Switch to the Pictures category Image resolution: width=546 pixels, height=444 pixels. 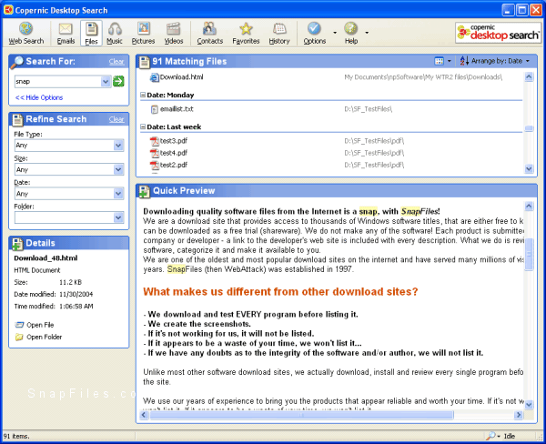pyautogui.click(x=143, y=34)
